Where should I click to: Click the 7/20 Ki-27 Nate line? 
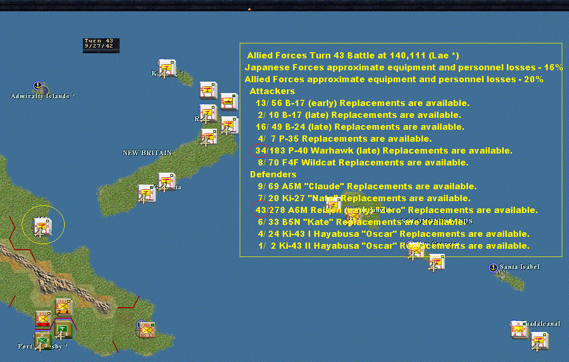pyautogui.click(x=364, y=199)
